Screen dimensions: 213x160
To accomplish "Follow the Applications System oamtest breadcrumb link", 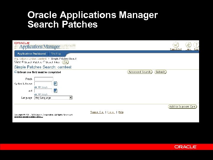I will (30, 59).
